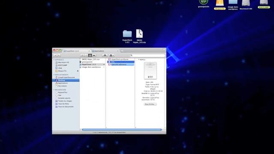
Task: Select greenpois0n in first column
Action: 92,62
